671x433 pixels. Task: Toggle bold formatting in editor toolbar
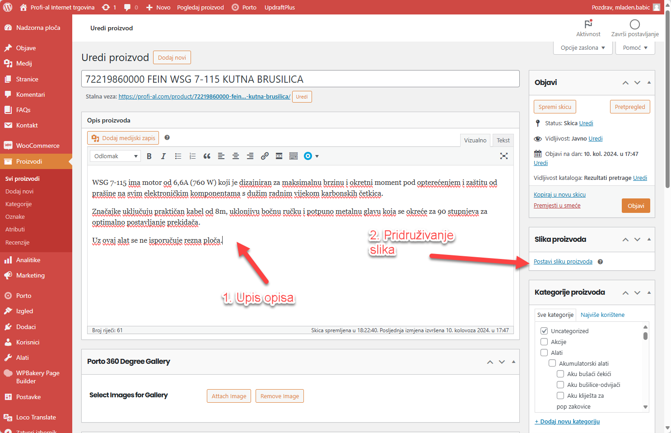click(x=149, y=156)
